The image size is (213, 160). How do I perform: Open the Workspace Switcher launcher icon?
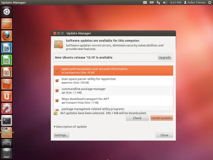pos(6,144)
